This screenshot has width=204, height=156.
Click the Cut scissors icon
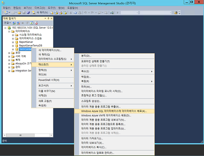click(71, 13)
